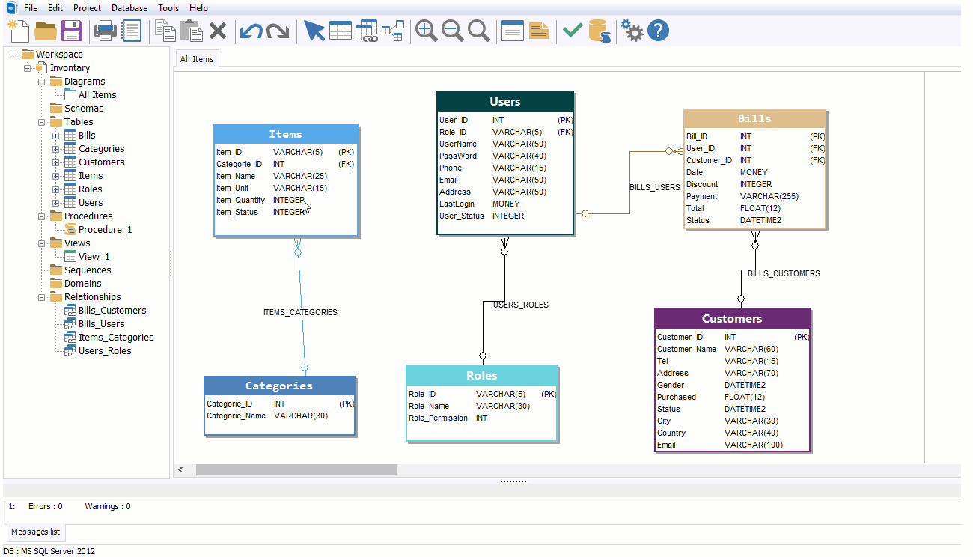Click the horizontal scrollbar below the diagram
Image resolution: width=973 pixels, height=557 pixels.
coord(296,469)
